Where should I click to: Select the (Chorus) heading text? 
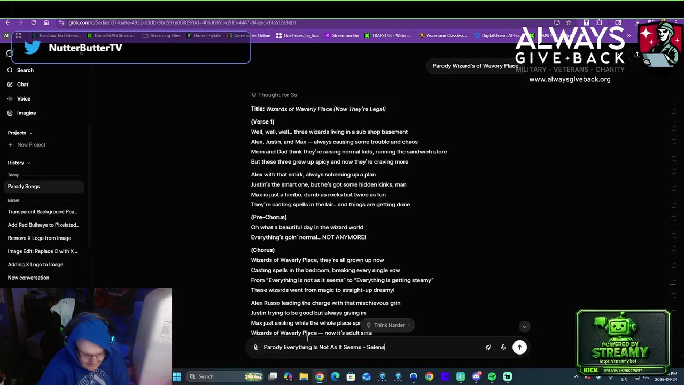[x=263, y=250]
